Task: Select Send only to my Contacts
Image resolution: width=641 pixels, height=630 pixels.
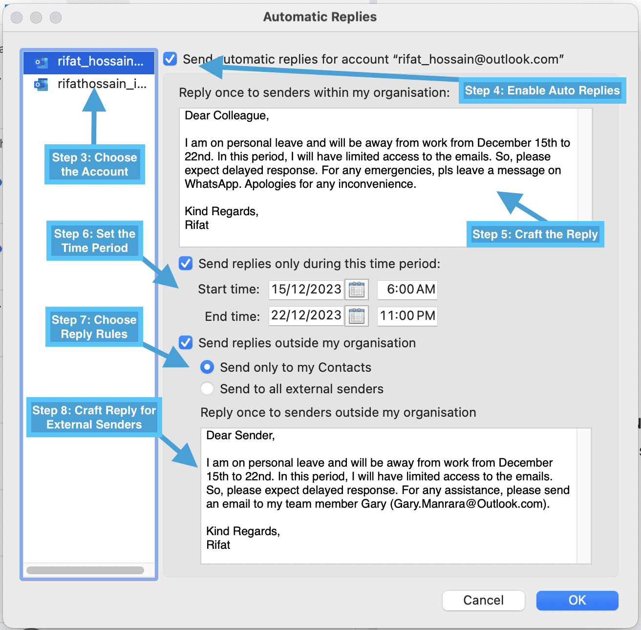Action: click(207, 367)
